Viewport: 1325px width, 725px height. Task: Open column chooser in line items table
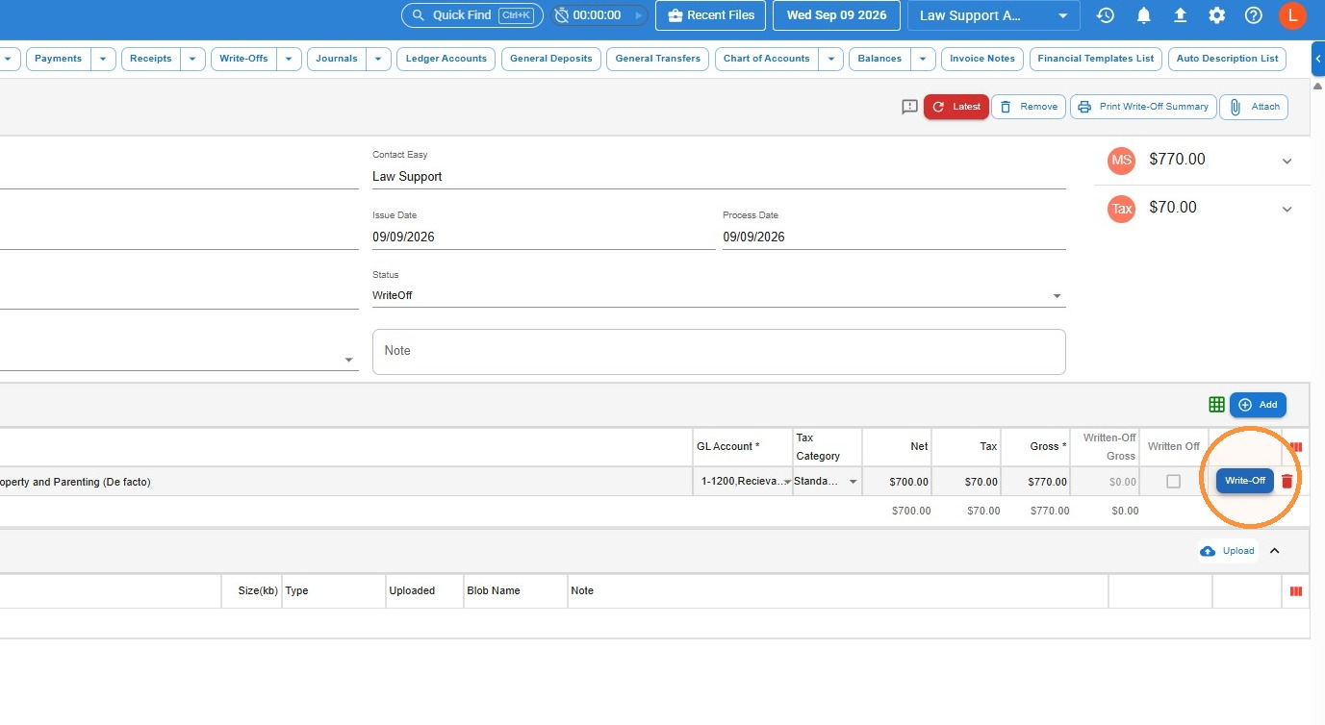(x=1295, y=447)
